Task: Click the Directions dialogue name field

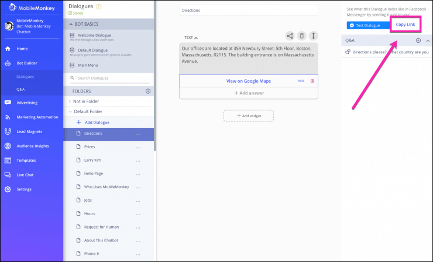Action: tap(249, 11)
